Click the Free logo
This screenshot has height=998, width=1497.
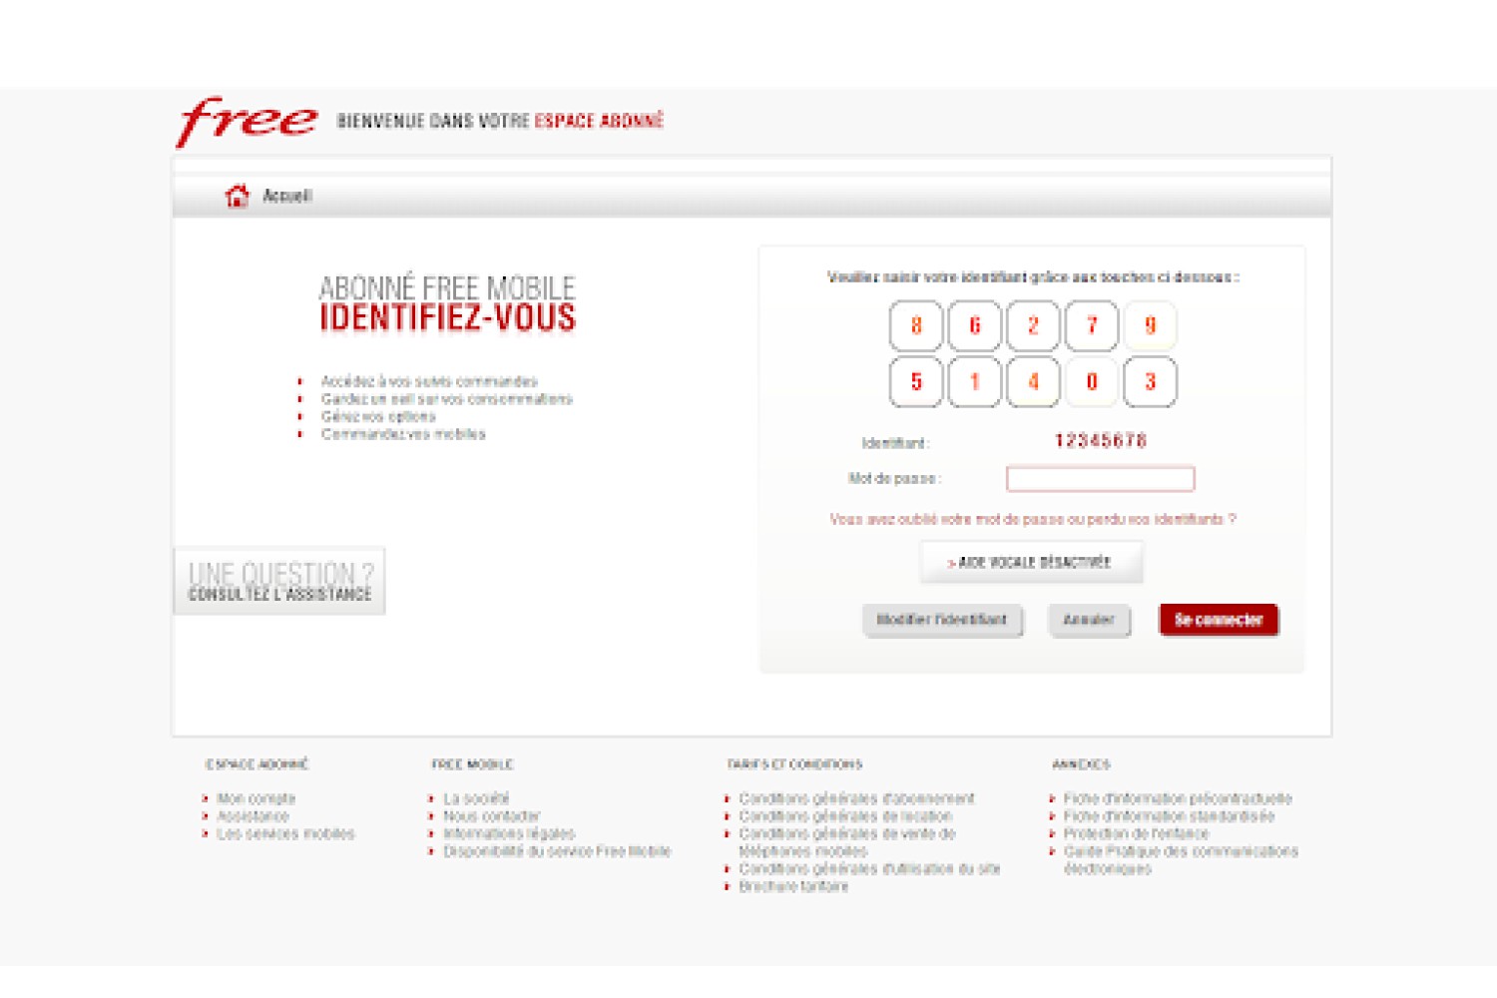[248, 122]
